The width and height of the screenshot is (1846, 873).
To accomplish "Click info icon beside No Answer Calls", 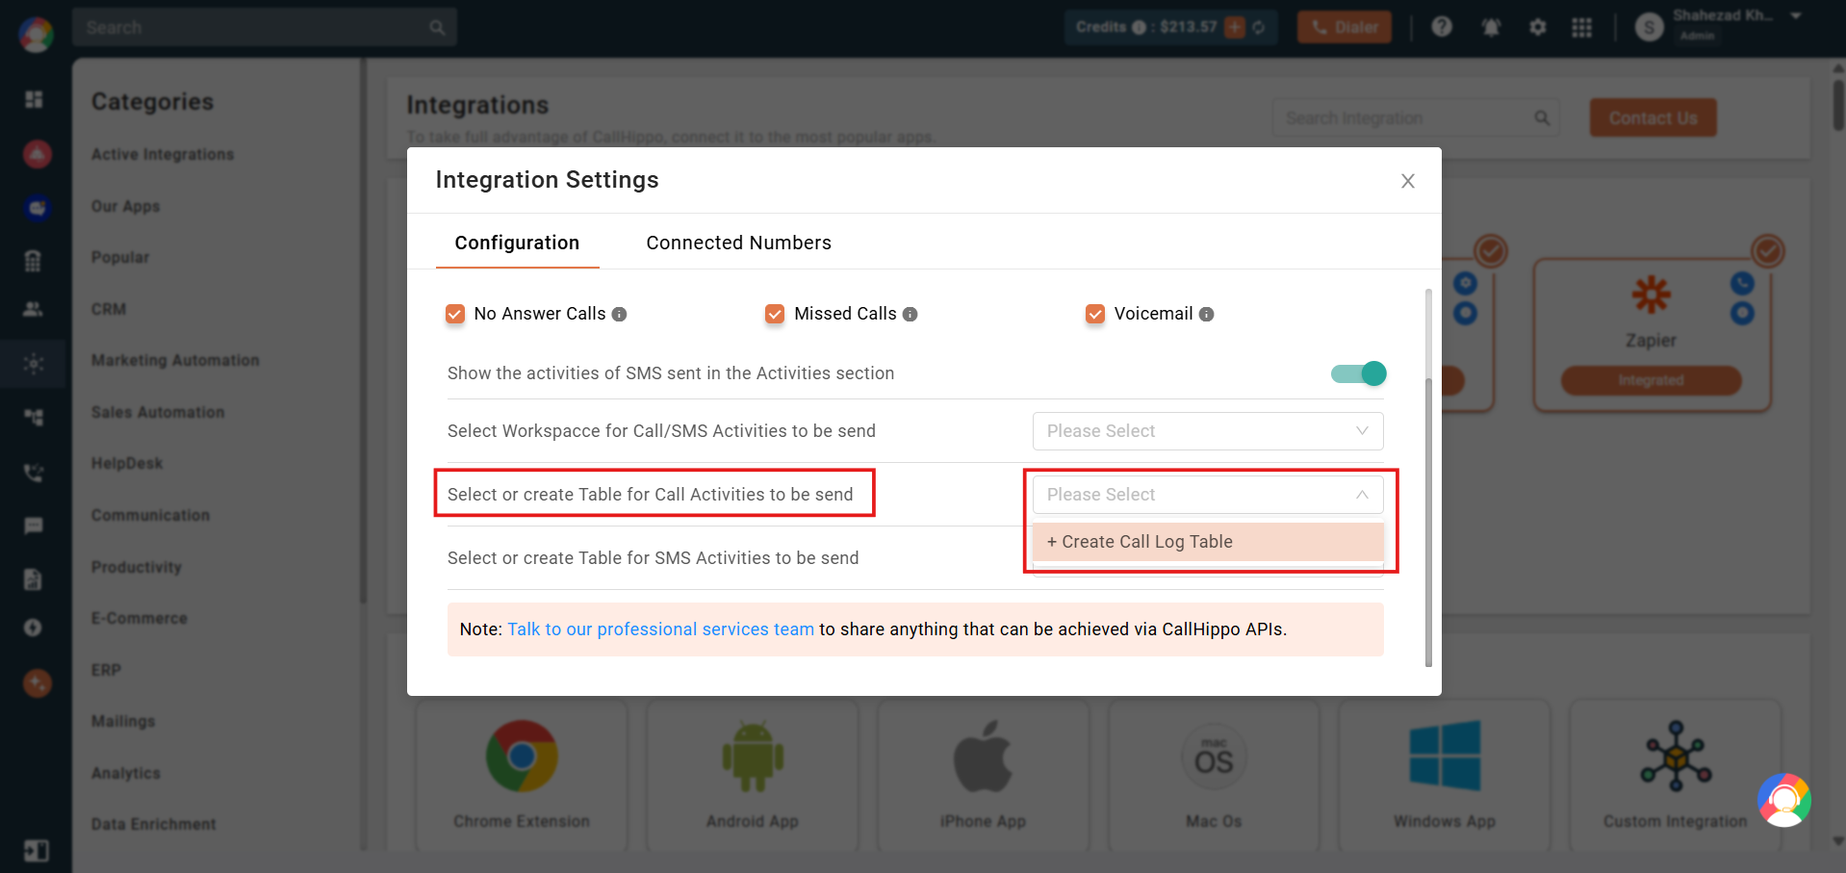I will (620, 314).
